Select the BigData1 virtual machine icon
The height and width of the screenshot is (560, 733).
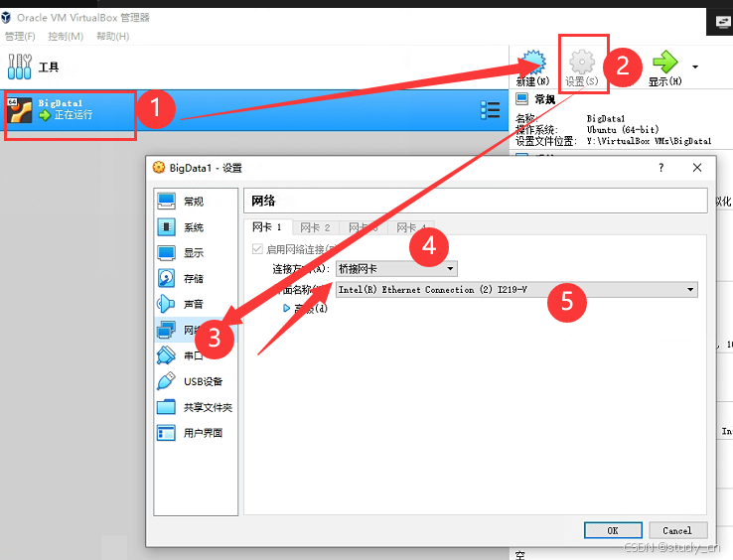[20, 110]
